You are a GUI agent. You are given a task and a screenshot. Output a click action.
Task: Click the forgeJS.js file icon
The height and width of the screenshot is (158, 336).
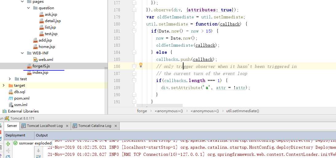(29, 66)
